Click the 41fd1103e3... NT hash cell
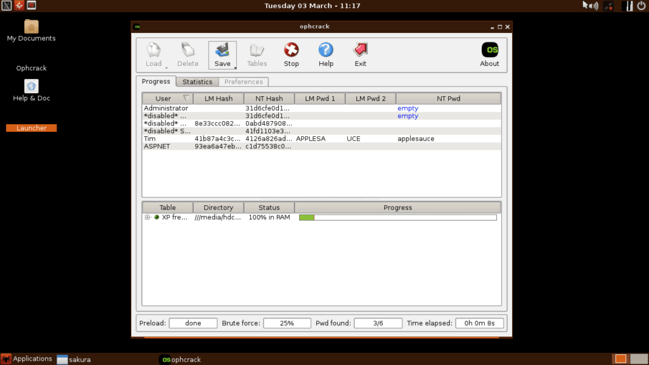 (x=268, y=131)
